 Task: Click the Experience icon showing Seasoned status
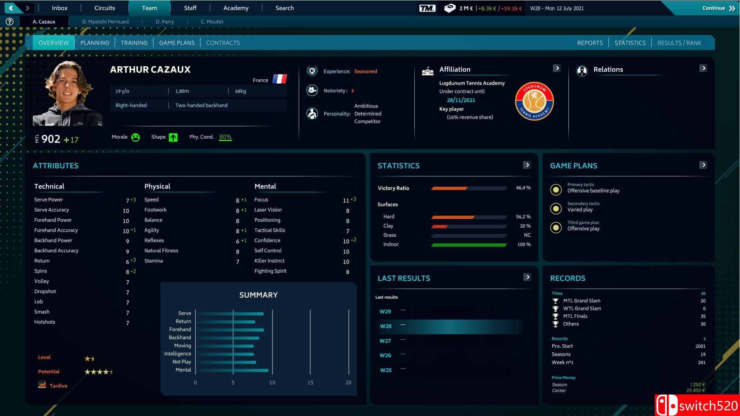tap(311, 71)
